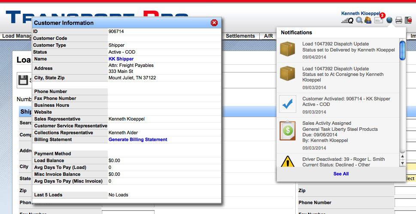Click address line 333 Main St

(x=121, y=71)
